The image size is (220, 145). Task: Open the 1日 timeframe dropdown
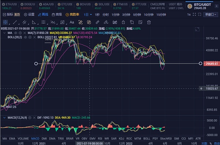[x=88, y=14]
